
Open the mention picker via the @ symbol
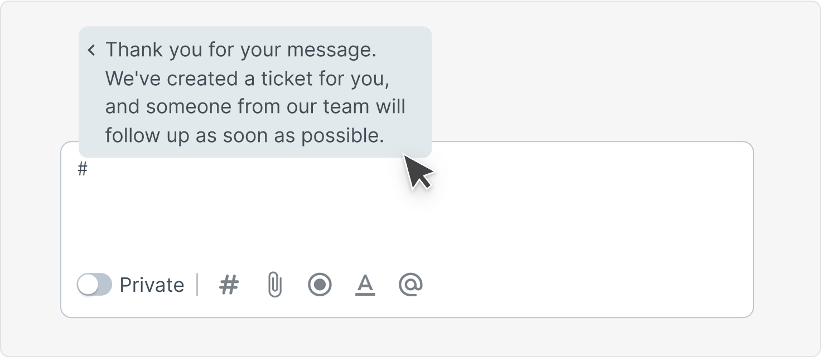pyautogui.click(x=411, y=285)
